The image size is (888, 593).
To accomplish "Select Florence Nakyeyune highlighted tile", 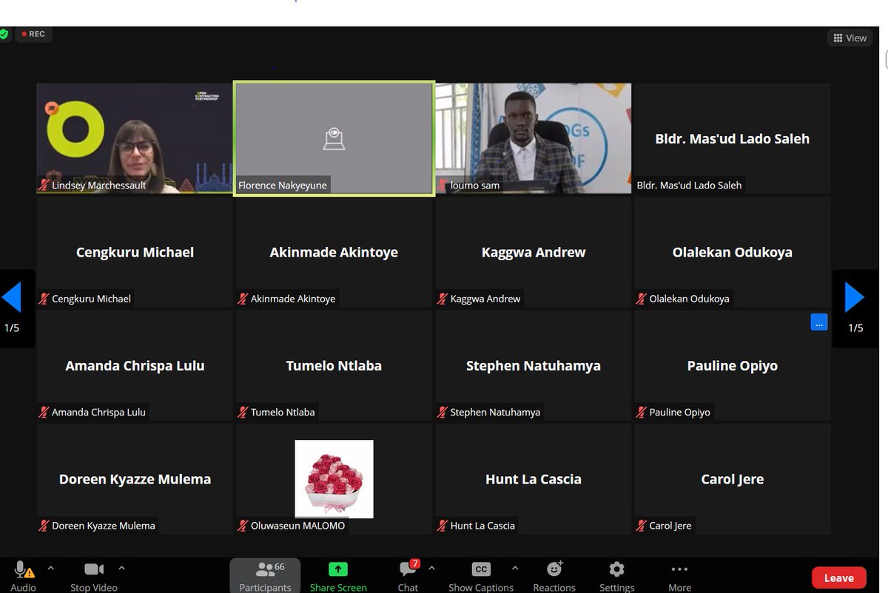I will pyautogui.click(x=334, y=139).
